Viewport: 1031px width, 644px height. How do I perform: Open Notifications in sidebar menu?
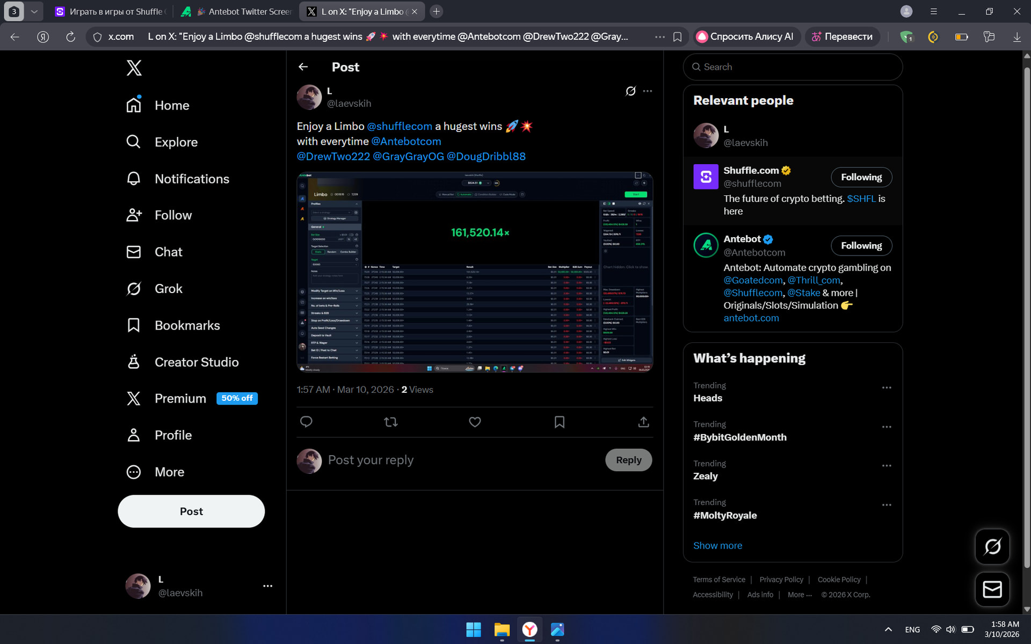[192, 179]
